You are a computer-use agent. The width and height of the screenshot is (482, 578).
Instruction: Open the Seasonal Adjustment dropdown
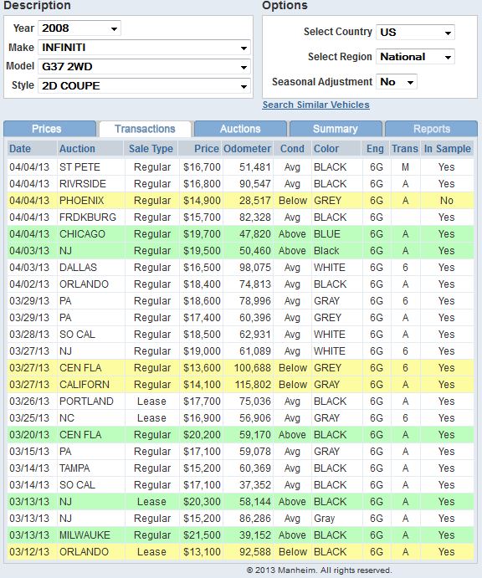pyautogui.click(x=397, y=82)
